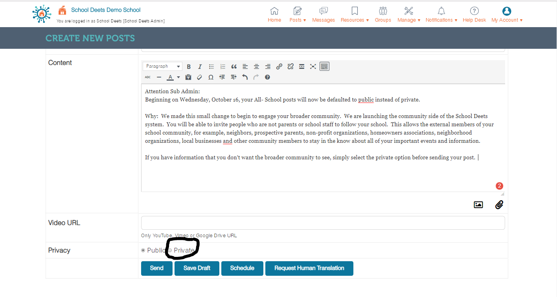This screenshot has width=557, height=297.
Task: Expand My Account menu
Action: click(x=507, y=15)
